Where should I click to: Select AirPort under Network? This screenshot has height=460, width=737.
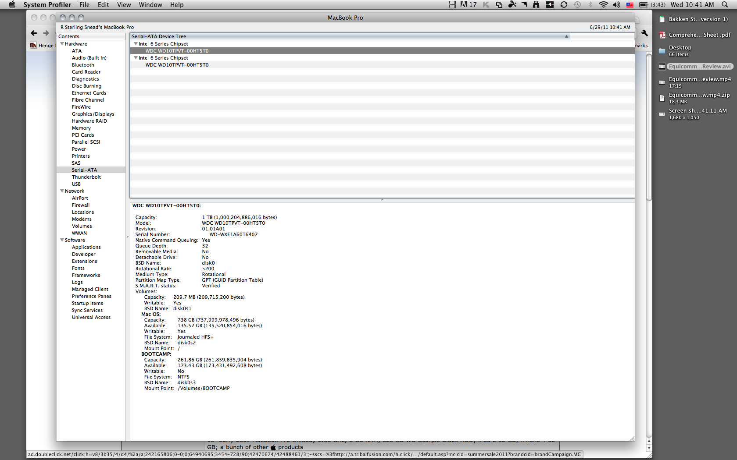point(80,198)
